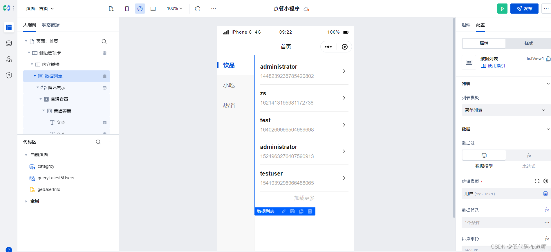Viewport: 551px width, 252px height.
Task: Open getUserInfo JS method
Action: [x=49, y=189]
